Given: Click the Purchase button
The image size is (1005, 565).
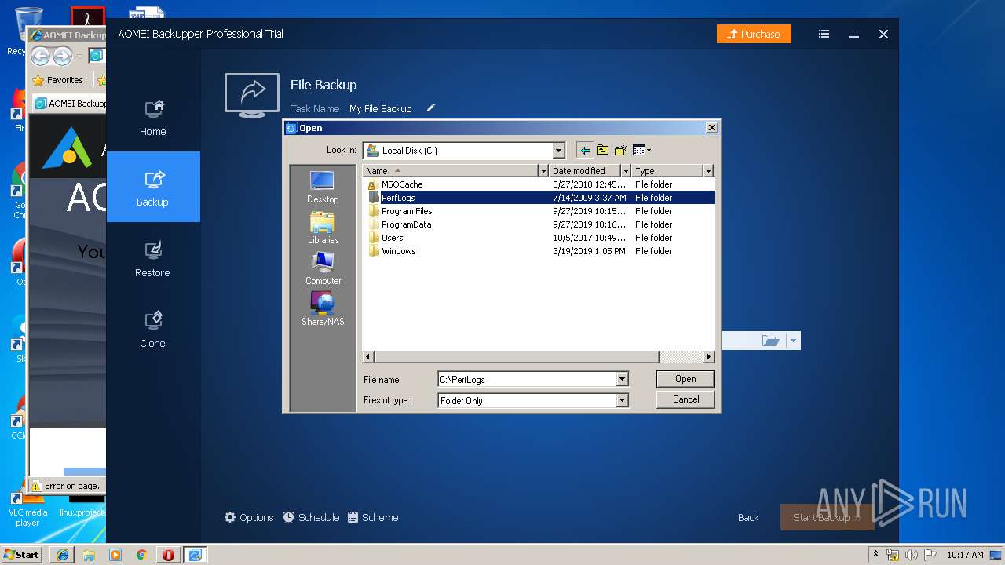Looking at the screenshot, I should pos(754,34).
